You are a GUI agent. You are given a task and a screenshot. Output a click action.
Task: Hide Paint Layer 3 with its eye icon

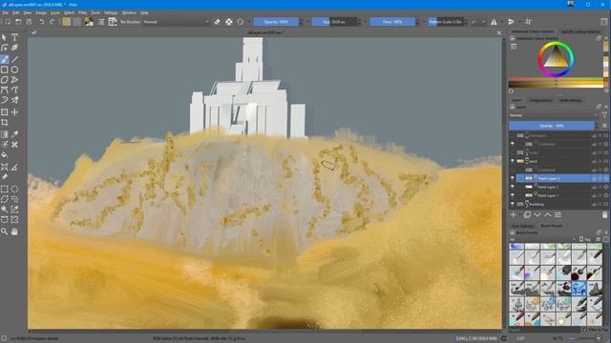513,178
